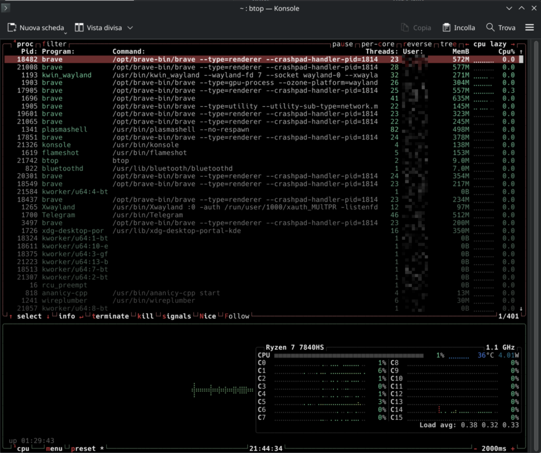
Task: Click the select down arrow in the process footer
Action: 48,316
